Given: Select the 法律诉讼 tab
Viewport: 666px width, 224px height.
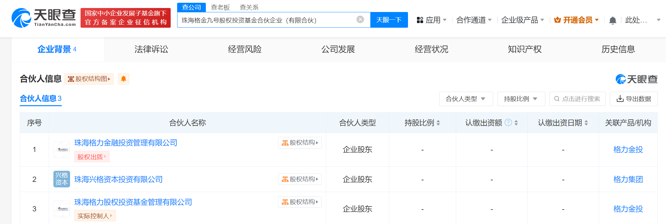Looking at the screenshot, I should (151, 49).
